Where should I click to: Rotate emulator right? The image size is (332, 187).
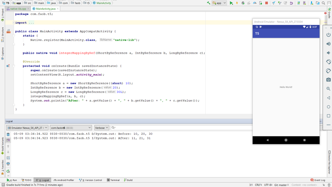[x=329, y=71]
